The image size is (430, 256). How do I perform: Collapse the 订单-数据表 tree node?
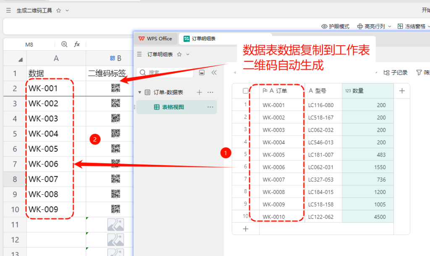[x=139, y=92]
